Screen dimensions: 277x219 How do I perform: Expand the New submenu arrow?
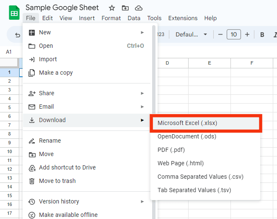(x=142, y=33)
